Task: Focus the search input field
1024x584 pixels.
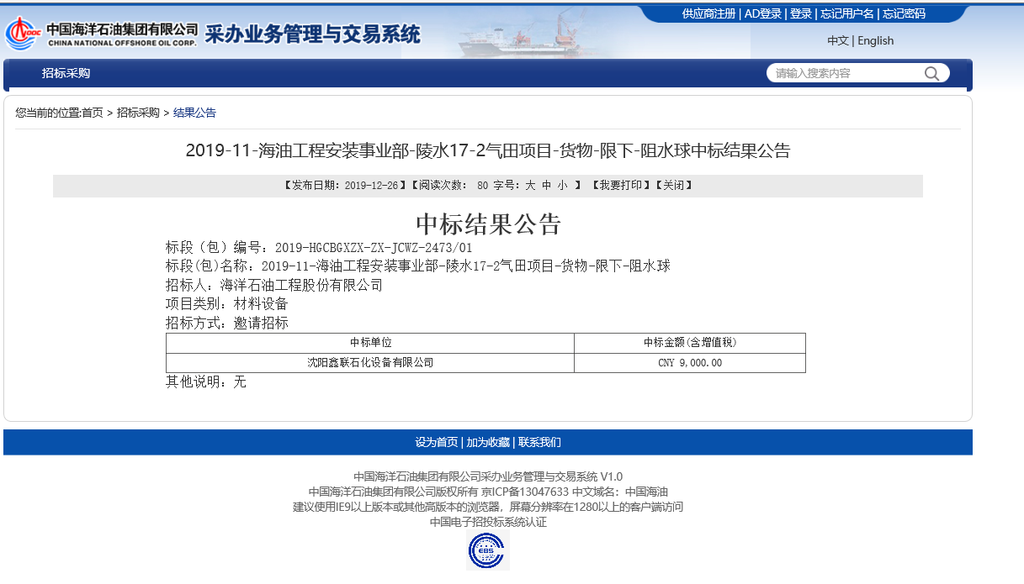Action: 846,73
